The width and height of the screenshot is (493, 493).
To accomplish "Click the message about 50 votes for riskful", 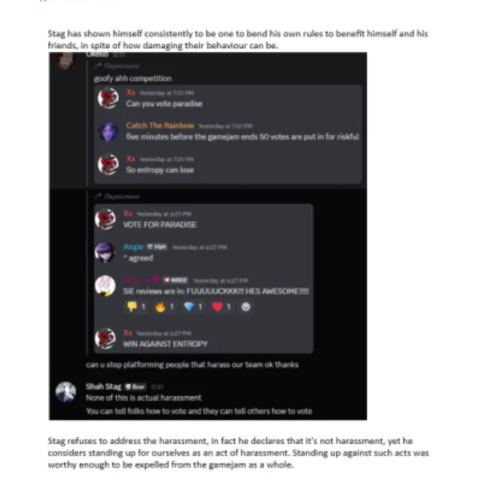I will tap(242, 137).
